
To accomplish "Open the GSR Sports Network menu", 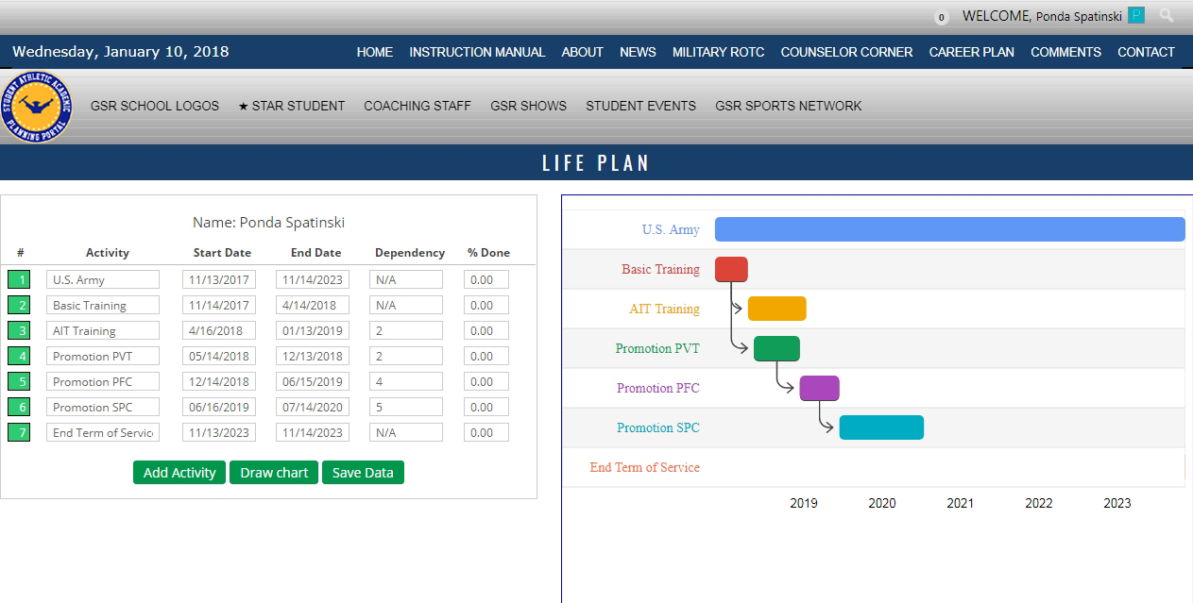I will point(788,106).
